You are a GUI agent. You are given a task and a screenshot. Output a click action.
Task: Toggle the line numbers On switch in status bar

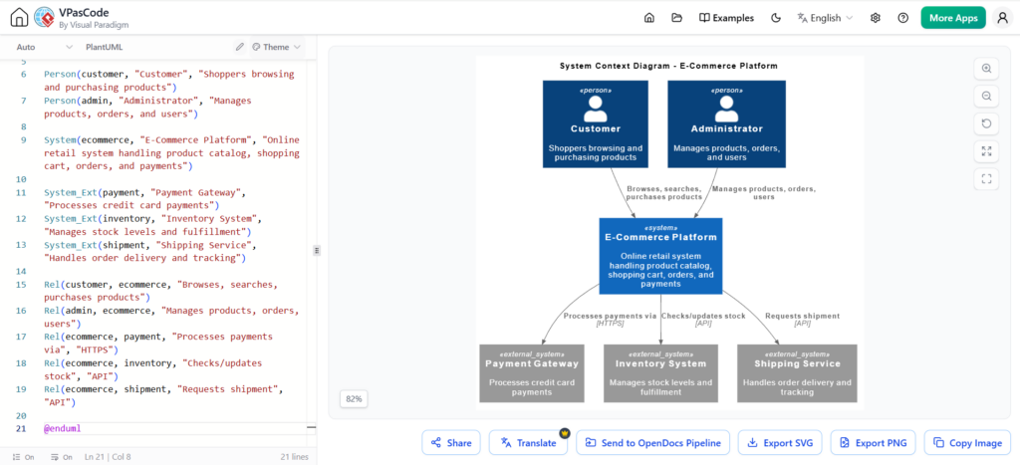(24, 457)
